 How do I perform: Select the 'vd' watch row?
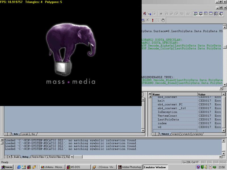point(187,127)
